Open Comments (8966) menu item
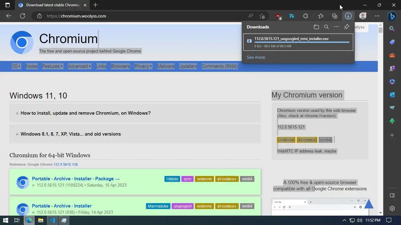This screenshot has height=225, width=401. 220,66
